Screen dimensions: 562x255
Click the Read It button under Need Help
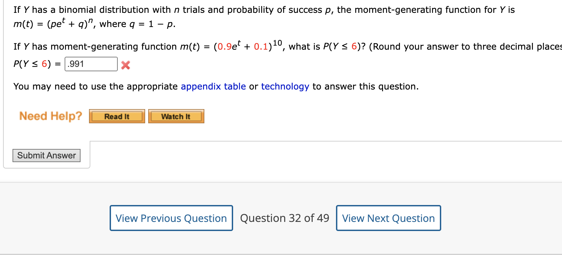click(x=116, y=116)
